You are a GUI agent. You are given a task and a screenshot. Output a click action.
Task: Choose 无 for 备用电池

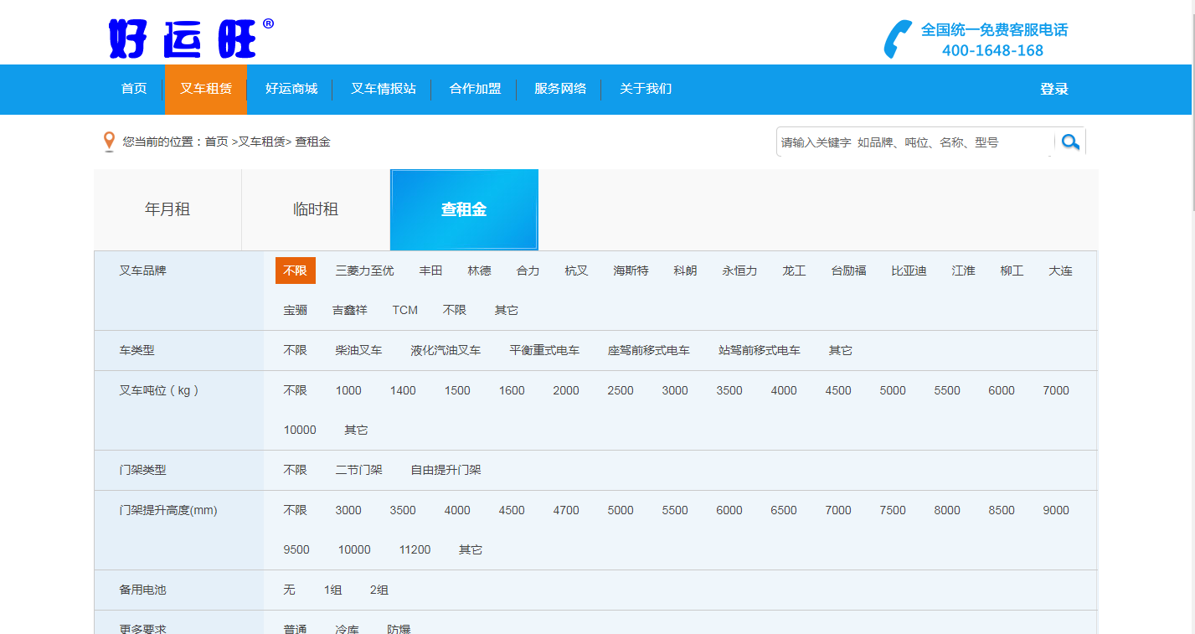[x=290, y=590]
